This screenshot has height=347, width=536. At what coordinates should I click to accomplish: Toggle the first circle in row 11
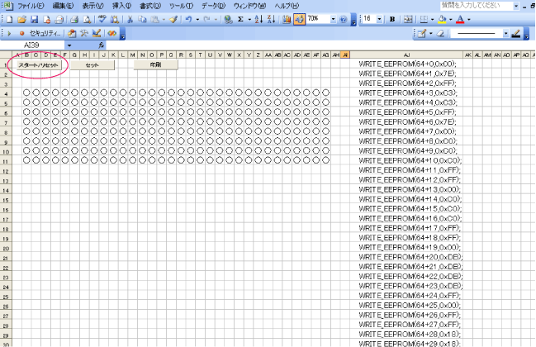click(27, 159)
